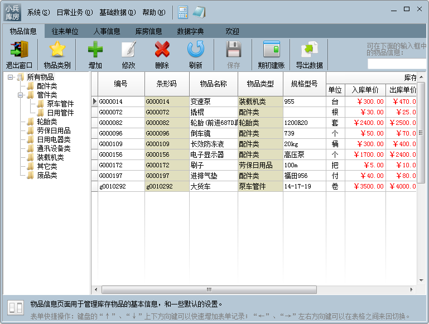Click the 福田956 specification cell
429x324 pixels.
pos(305,176)
